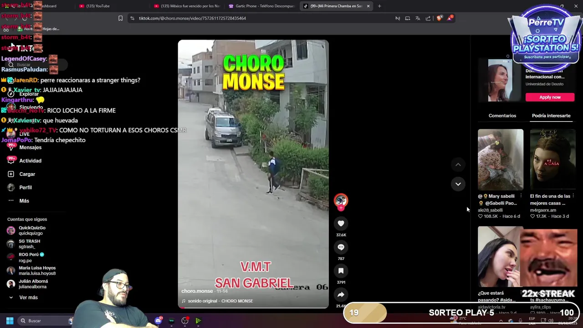Open Brave Rewards triangle icon
The image size is (583, 328).
click(x=450, y=18)
